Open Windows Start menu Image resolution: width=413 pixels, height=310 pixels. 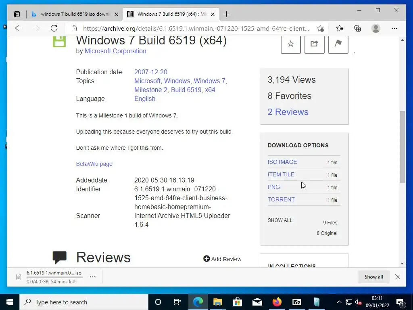(10, 302)
